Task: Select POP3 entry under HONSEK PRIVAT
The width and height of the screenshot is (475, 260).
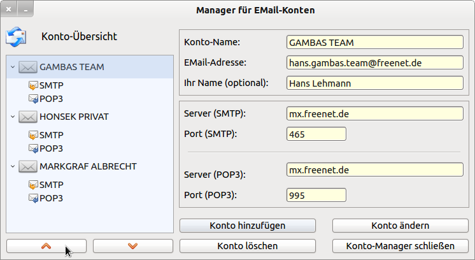Action: tap(51, 148)
